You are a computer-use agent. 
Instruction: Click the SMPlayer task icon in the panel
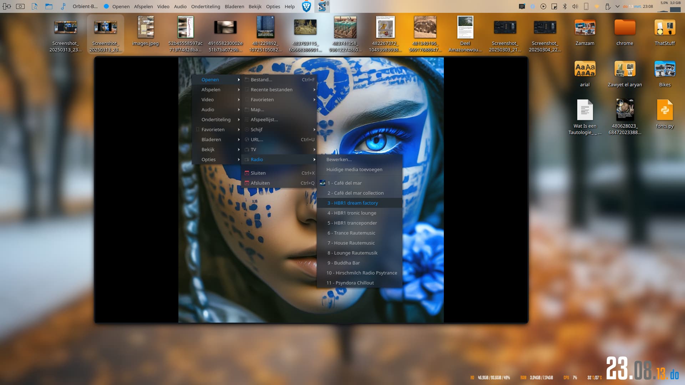coord(323,6)
